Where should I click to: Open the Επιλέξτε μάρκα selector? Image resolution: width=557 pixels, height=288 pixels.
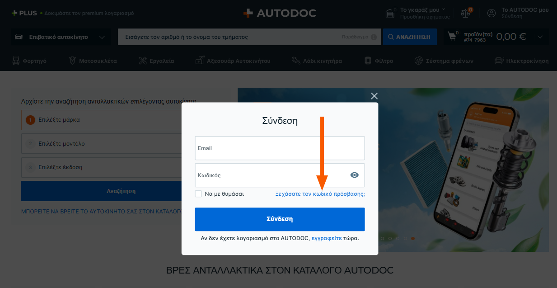102,120
